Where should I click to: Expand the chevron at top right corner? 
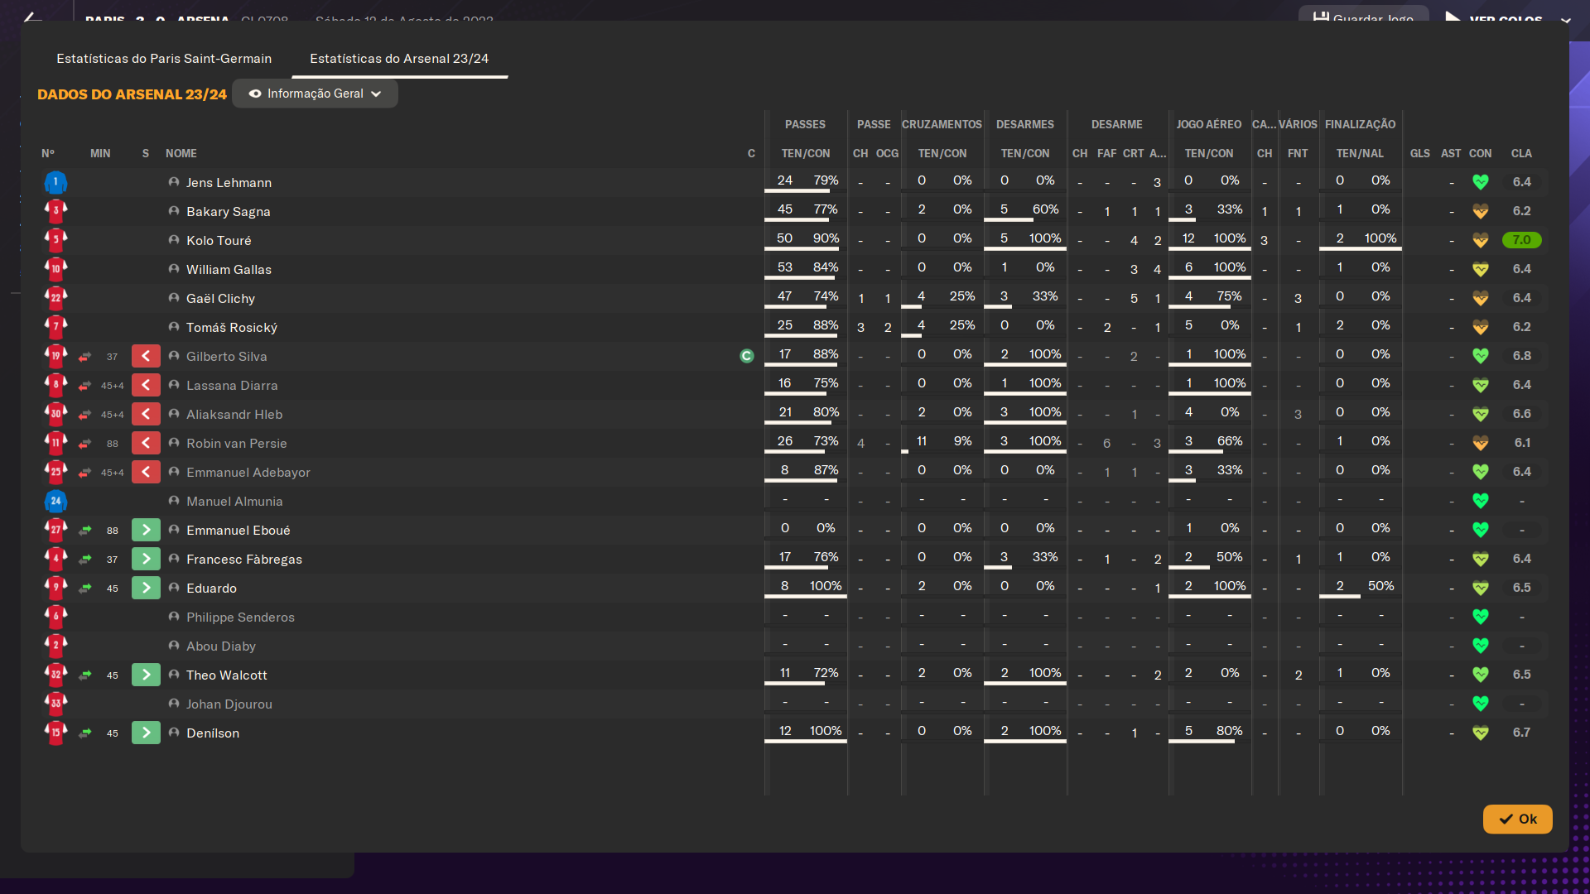pyautogui.click(x=1565, y=20)
